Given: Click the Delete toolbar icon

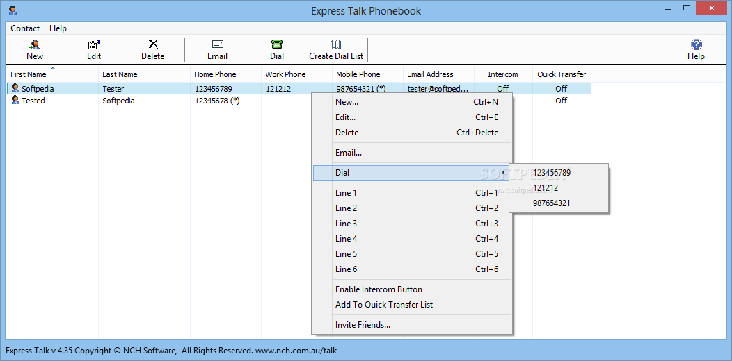Looking at the screenshot, I should pos(153,44).
